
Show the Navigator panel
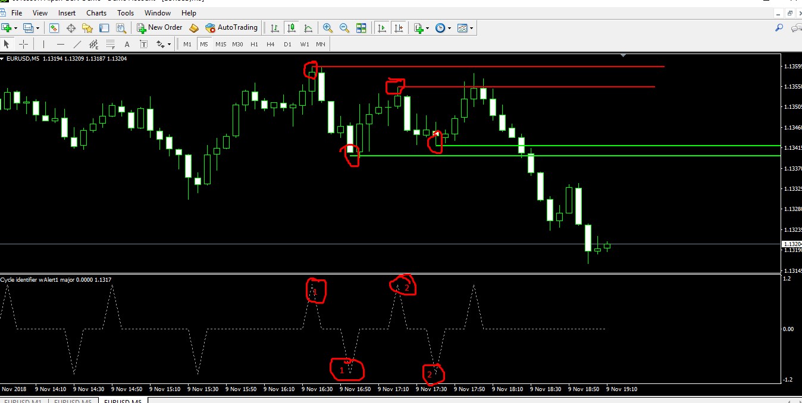tap(87, 27)
